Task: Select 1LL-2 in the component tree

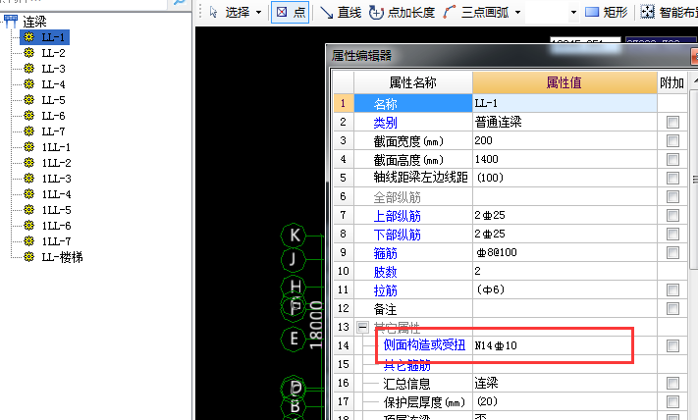Action: click(56, 163)
